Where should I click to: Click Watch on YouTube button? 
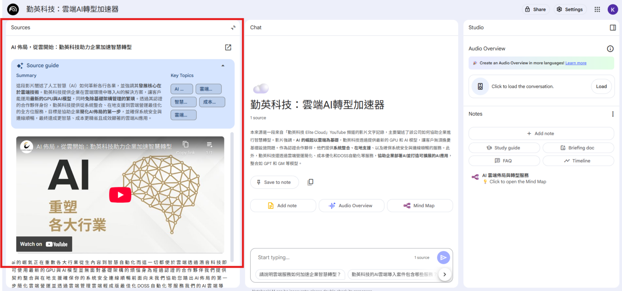click(x=44, y=244)
